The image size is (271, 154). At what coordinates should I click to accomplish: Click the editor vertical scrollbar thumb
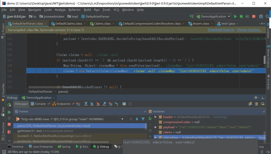[x=264, y=60]
